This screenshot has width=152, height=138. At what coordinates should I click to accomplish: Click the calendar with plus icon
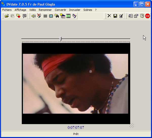(x=63, y=16)
